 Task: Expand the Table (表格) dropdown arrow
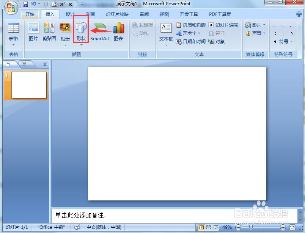click(x=13, y=45)
